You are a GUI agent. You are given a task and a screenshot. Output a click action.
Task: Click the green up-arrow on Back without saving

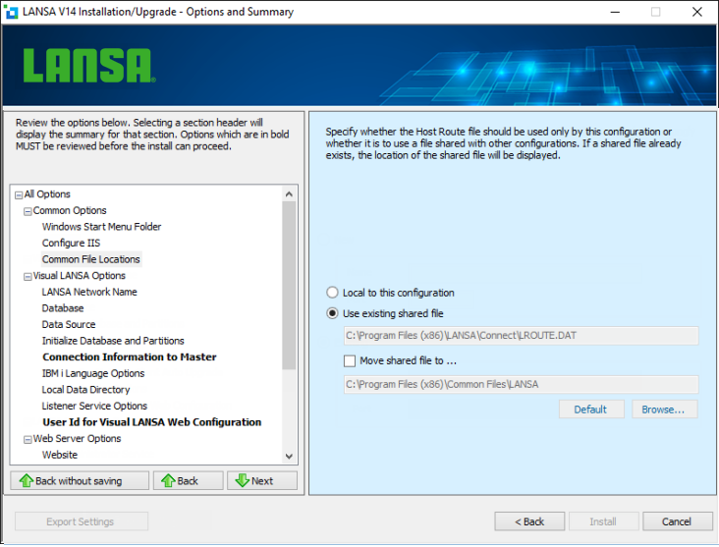[x=27, y=480]
